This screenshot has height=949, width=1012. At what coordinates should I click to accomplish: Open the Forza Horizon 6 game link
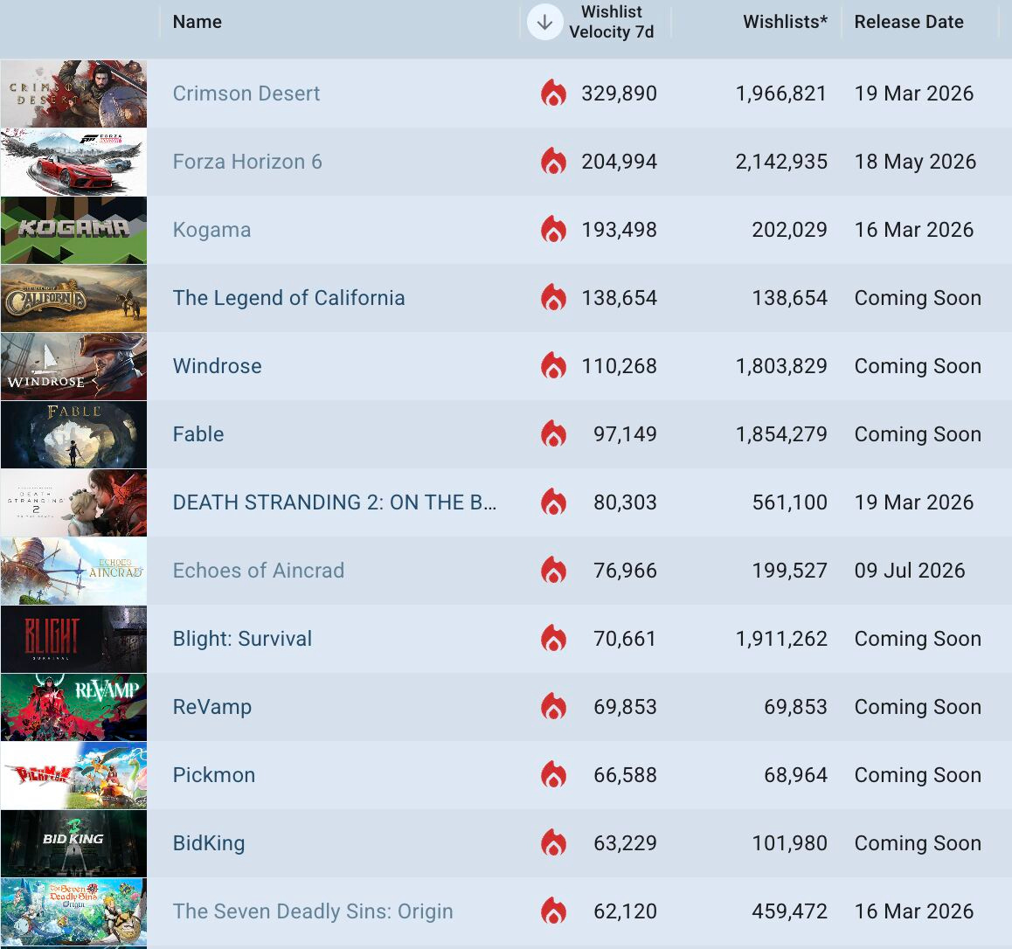pyautogui.click(x=247, y=162)
